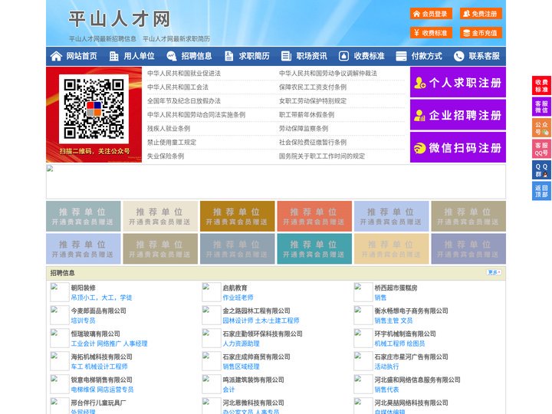This screenshot has width=552, height=414.
Task: Open 失业保险条例 link
Action: (x=166, y=156)
